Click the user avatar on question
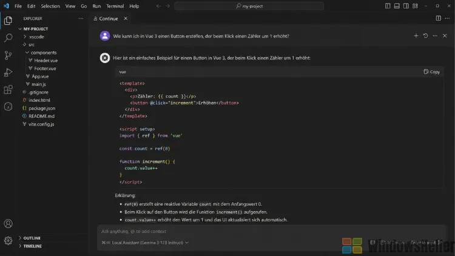 pos(105,36)
